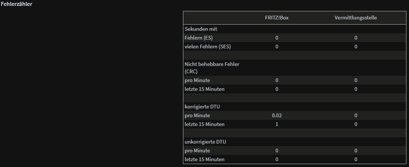The image size is (409, 167).
Task: Click pro Minute label under korrigierte DTU
Action: coord(197,115)
